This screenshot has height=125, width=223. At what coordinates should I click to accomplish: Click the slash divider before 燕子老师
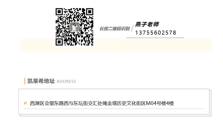(132, 28)
